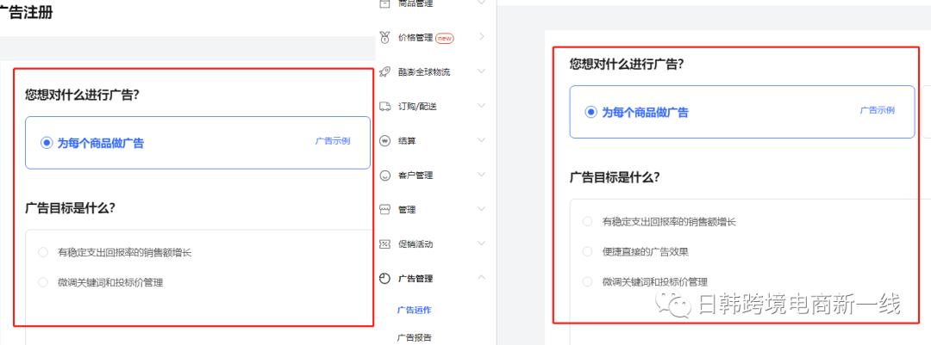Click the smiley icon beside 客户管理
This screenshot has width=931, height=345.
pyautogui.click(x=384, y=176)
